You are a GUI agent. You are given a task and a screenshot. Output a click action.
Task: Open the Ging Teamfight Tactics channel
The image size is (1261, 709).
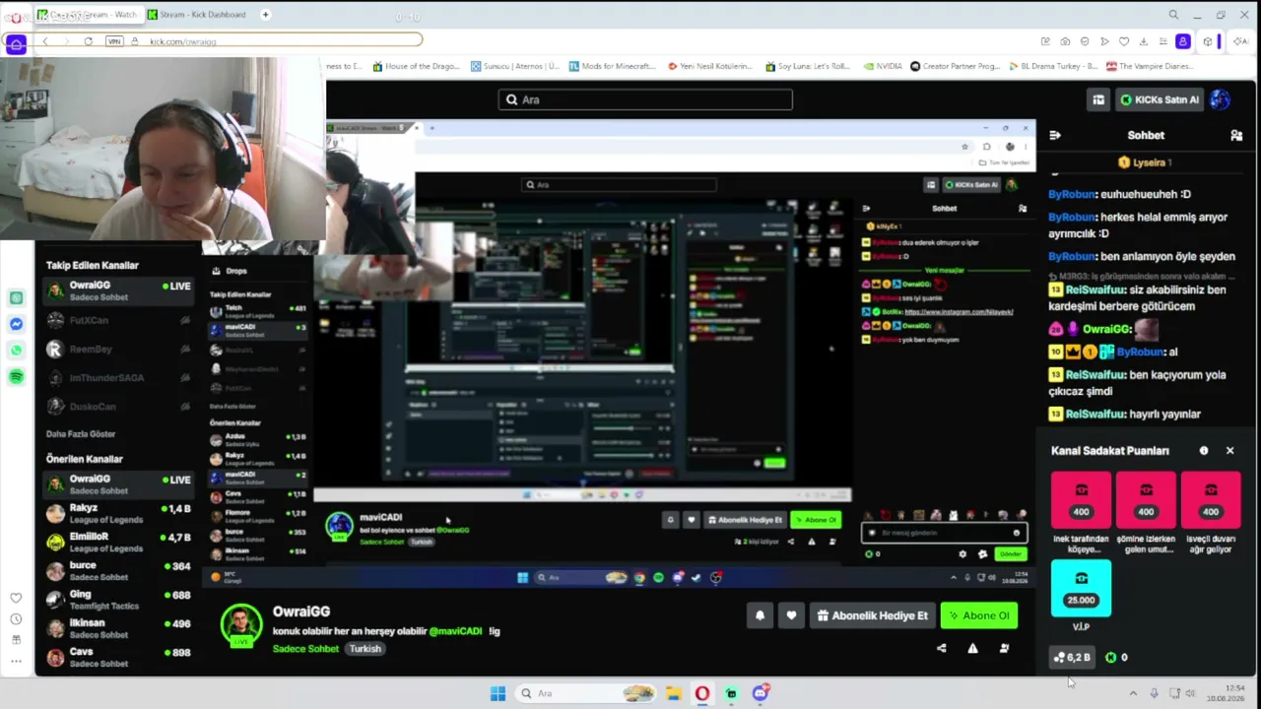(x=118, y=600)
